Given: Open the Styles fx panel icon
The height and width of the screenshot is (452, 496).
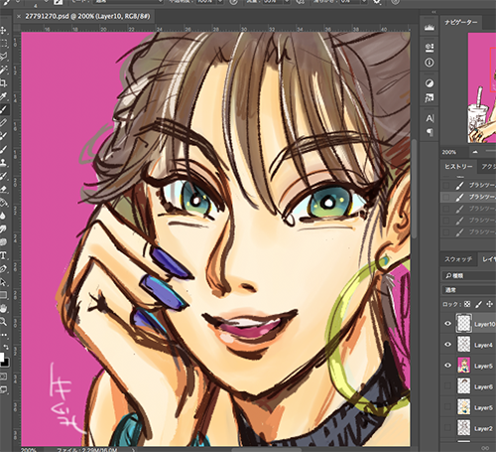Looking at the screenshot, I should click(x=430, y=97).
